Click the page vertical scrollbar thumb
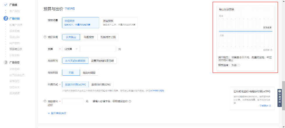Screen dimensions: 285x128 283,96
